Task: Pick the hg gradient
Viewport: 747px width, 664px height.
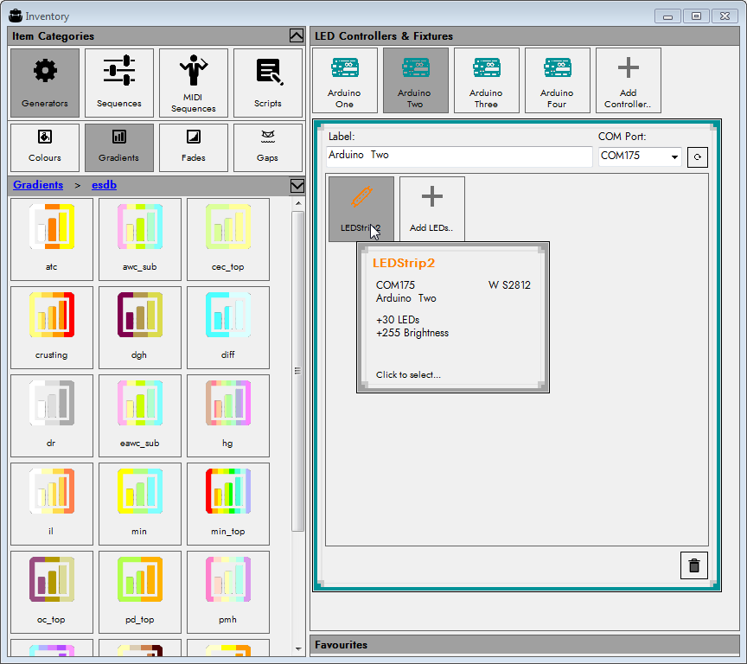Action: click(x=228, y=416)
